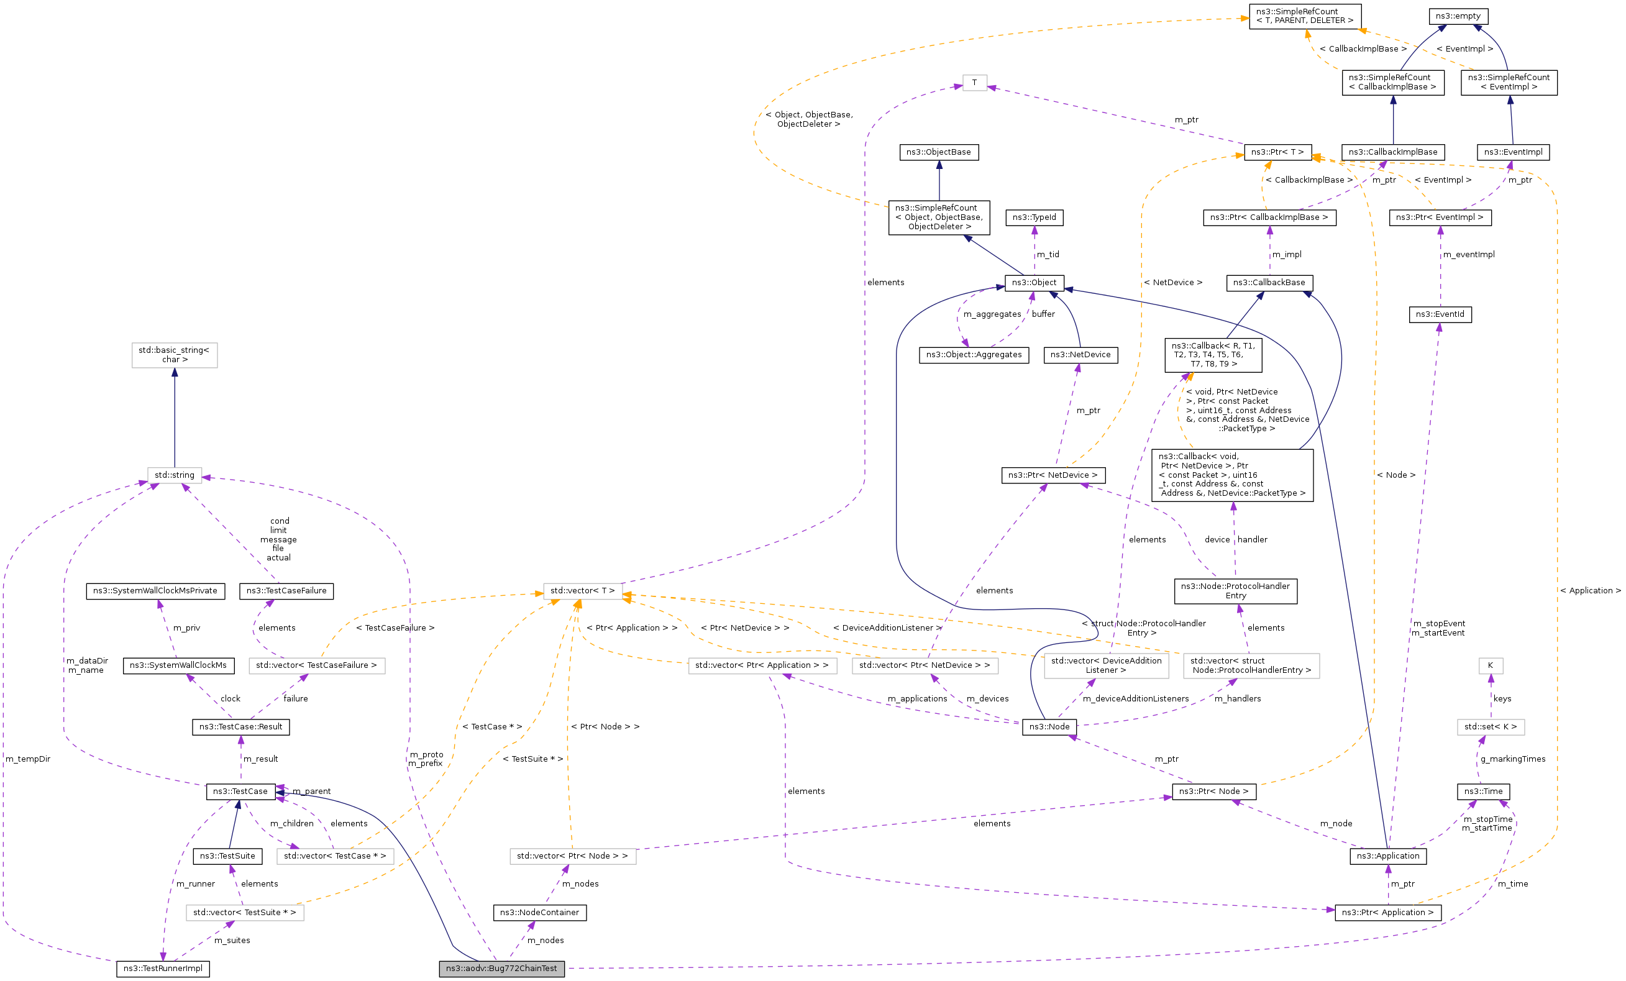Viewport: 1626px width, 981px height.
Task: Open SimpleRefCount< Object, ObjectBase, ObjectDeleter > node
Action: tap(939, 217)
